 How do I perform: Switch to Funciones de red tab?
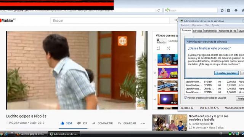tap(228, 31)
